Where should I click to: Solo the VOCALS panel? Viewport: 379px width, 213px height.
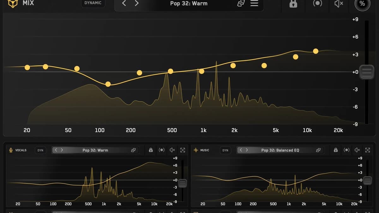click(x=161, y=150)
